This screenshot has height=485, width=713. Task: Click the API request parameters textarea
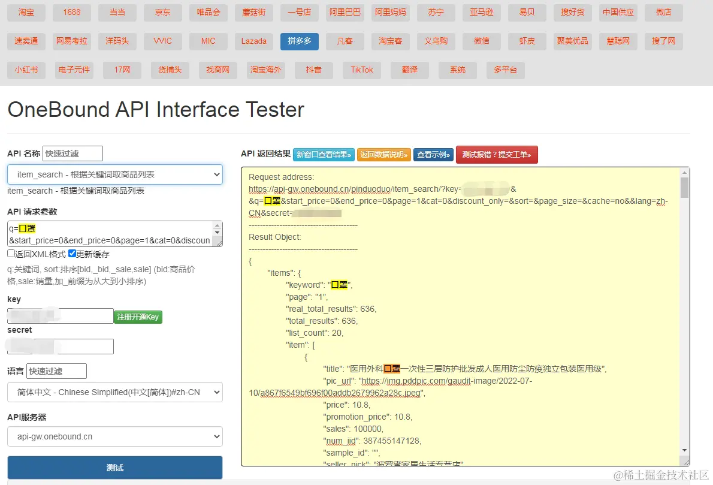point(111,234)
